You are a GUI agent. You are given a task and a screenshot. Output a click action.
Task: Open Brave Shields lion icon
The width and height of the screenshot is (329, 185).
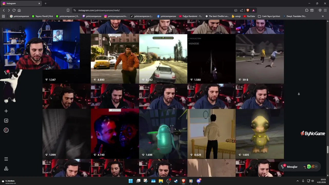click(x=248, y=10)
